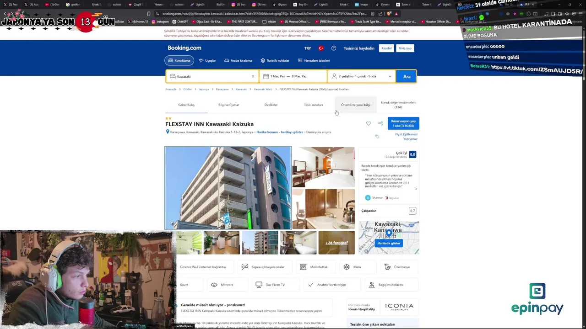
Task: Click the person icon in guests field
Action: tap(334, 76)
